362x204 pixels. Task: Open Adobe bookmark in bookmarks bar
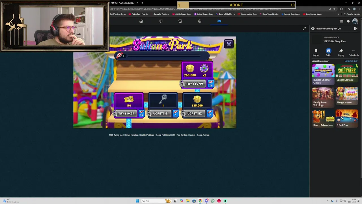[x=247, y=14]
